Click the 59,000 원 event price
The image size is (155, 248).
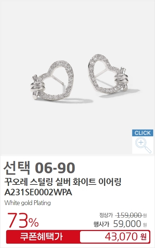130,224
